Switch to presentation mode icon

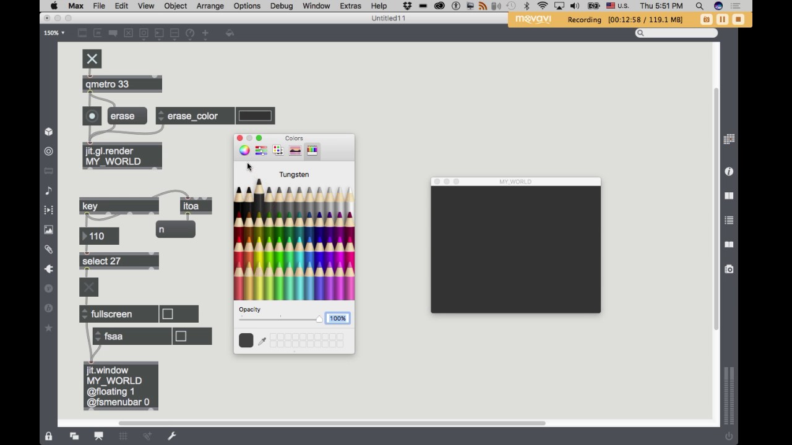click(98, 436)
